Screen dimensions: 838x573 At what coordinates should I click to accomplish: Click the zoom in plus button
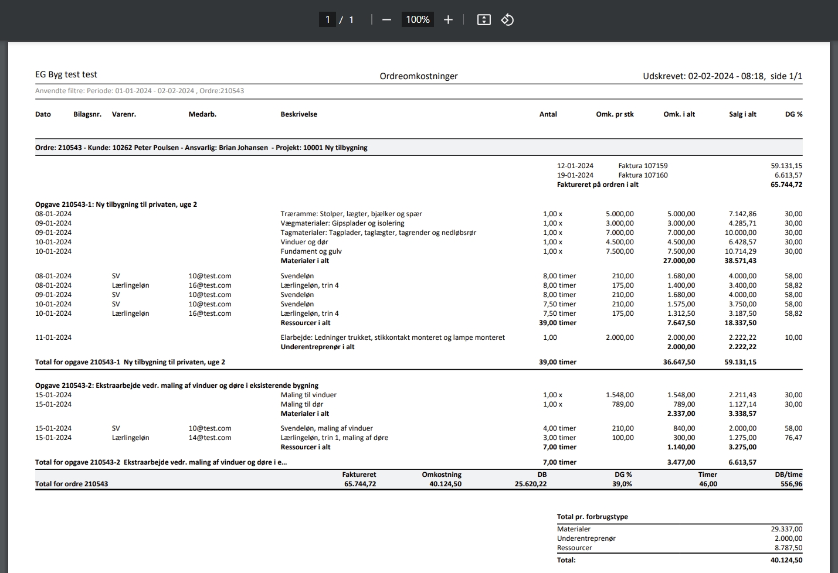[x=449, y=20]
